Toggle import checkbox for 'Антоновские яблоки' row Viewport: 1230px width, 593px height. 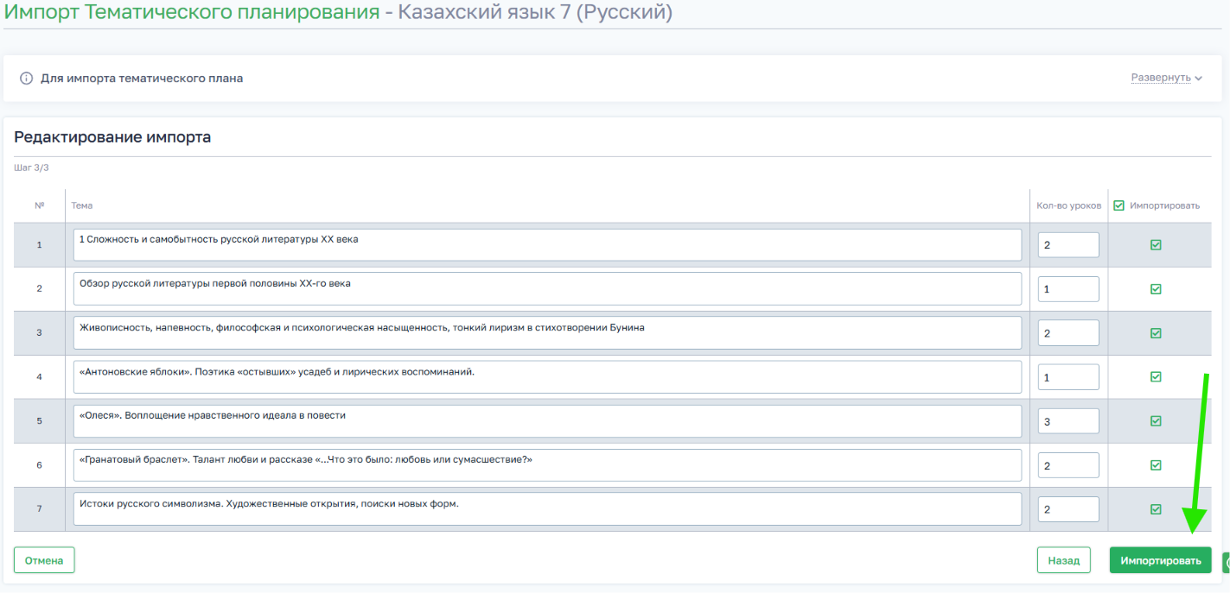click(x=1156, y=377)
